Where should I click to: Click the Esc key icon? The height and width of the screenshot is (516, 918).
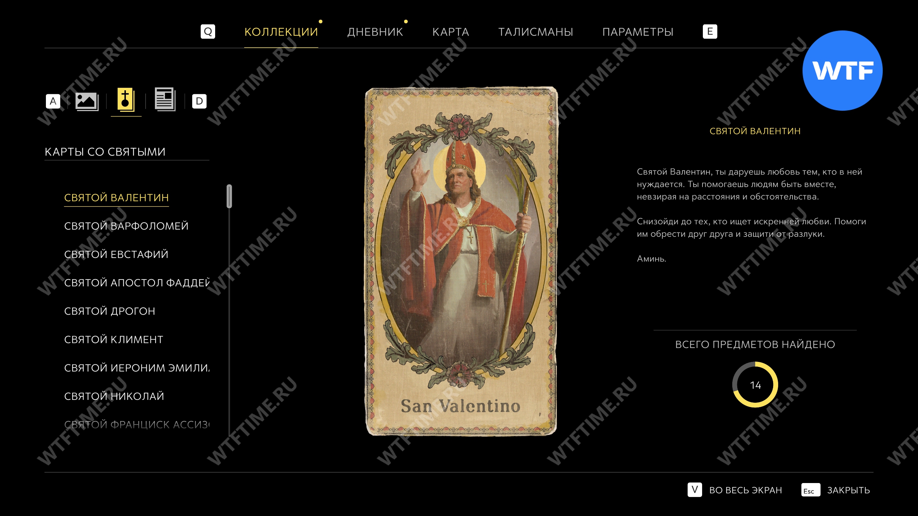click(x=811, y=490)
